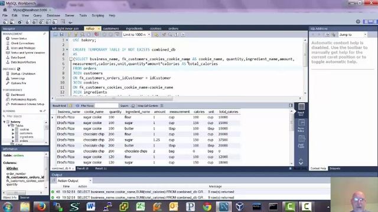The image size is (378, 212).
Task: Run explain plan magnifier icon
Action: 82,35
